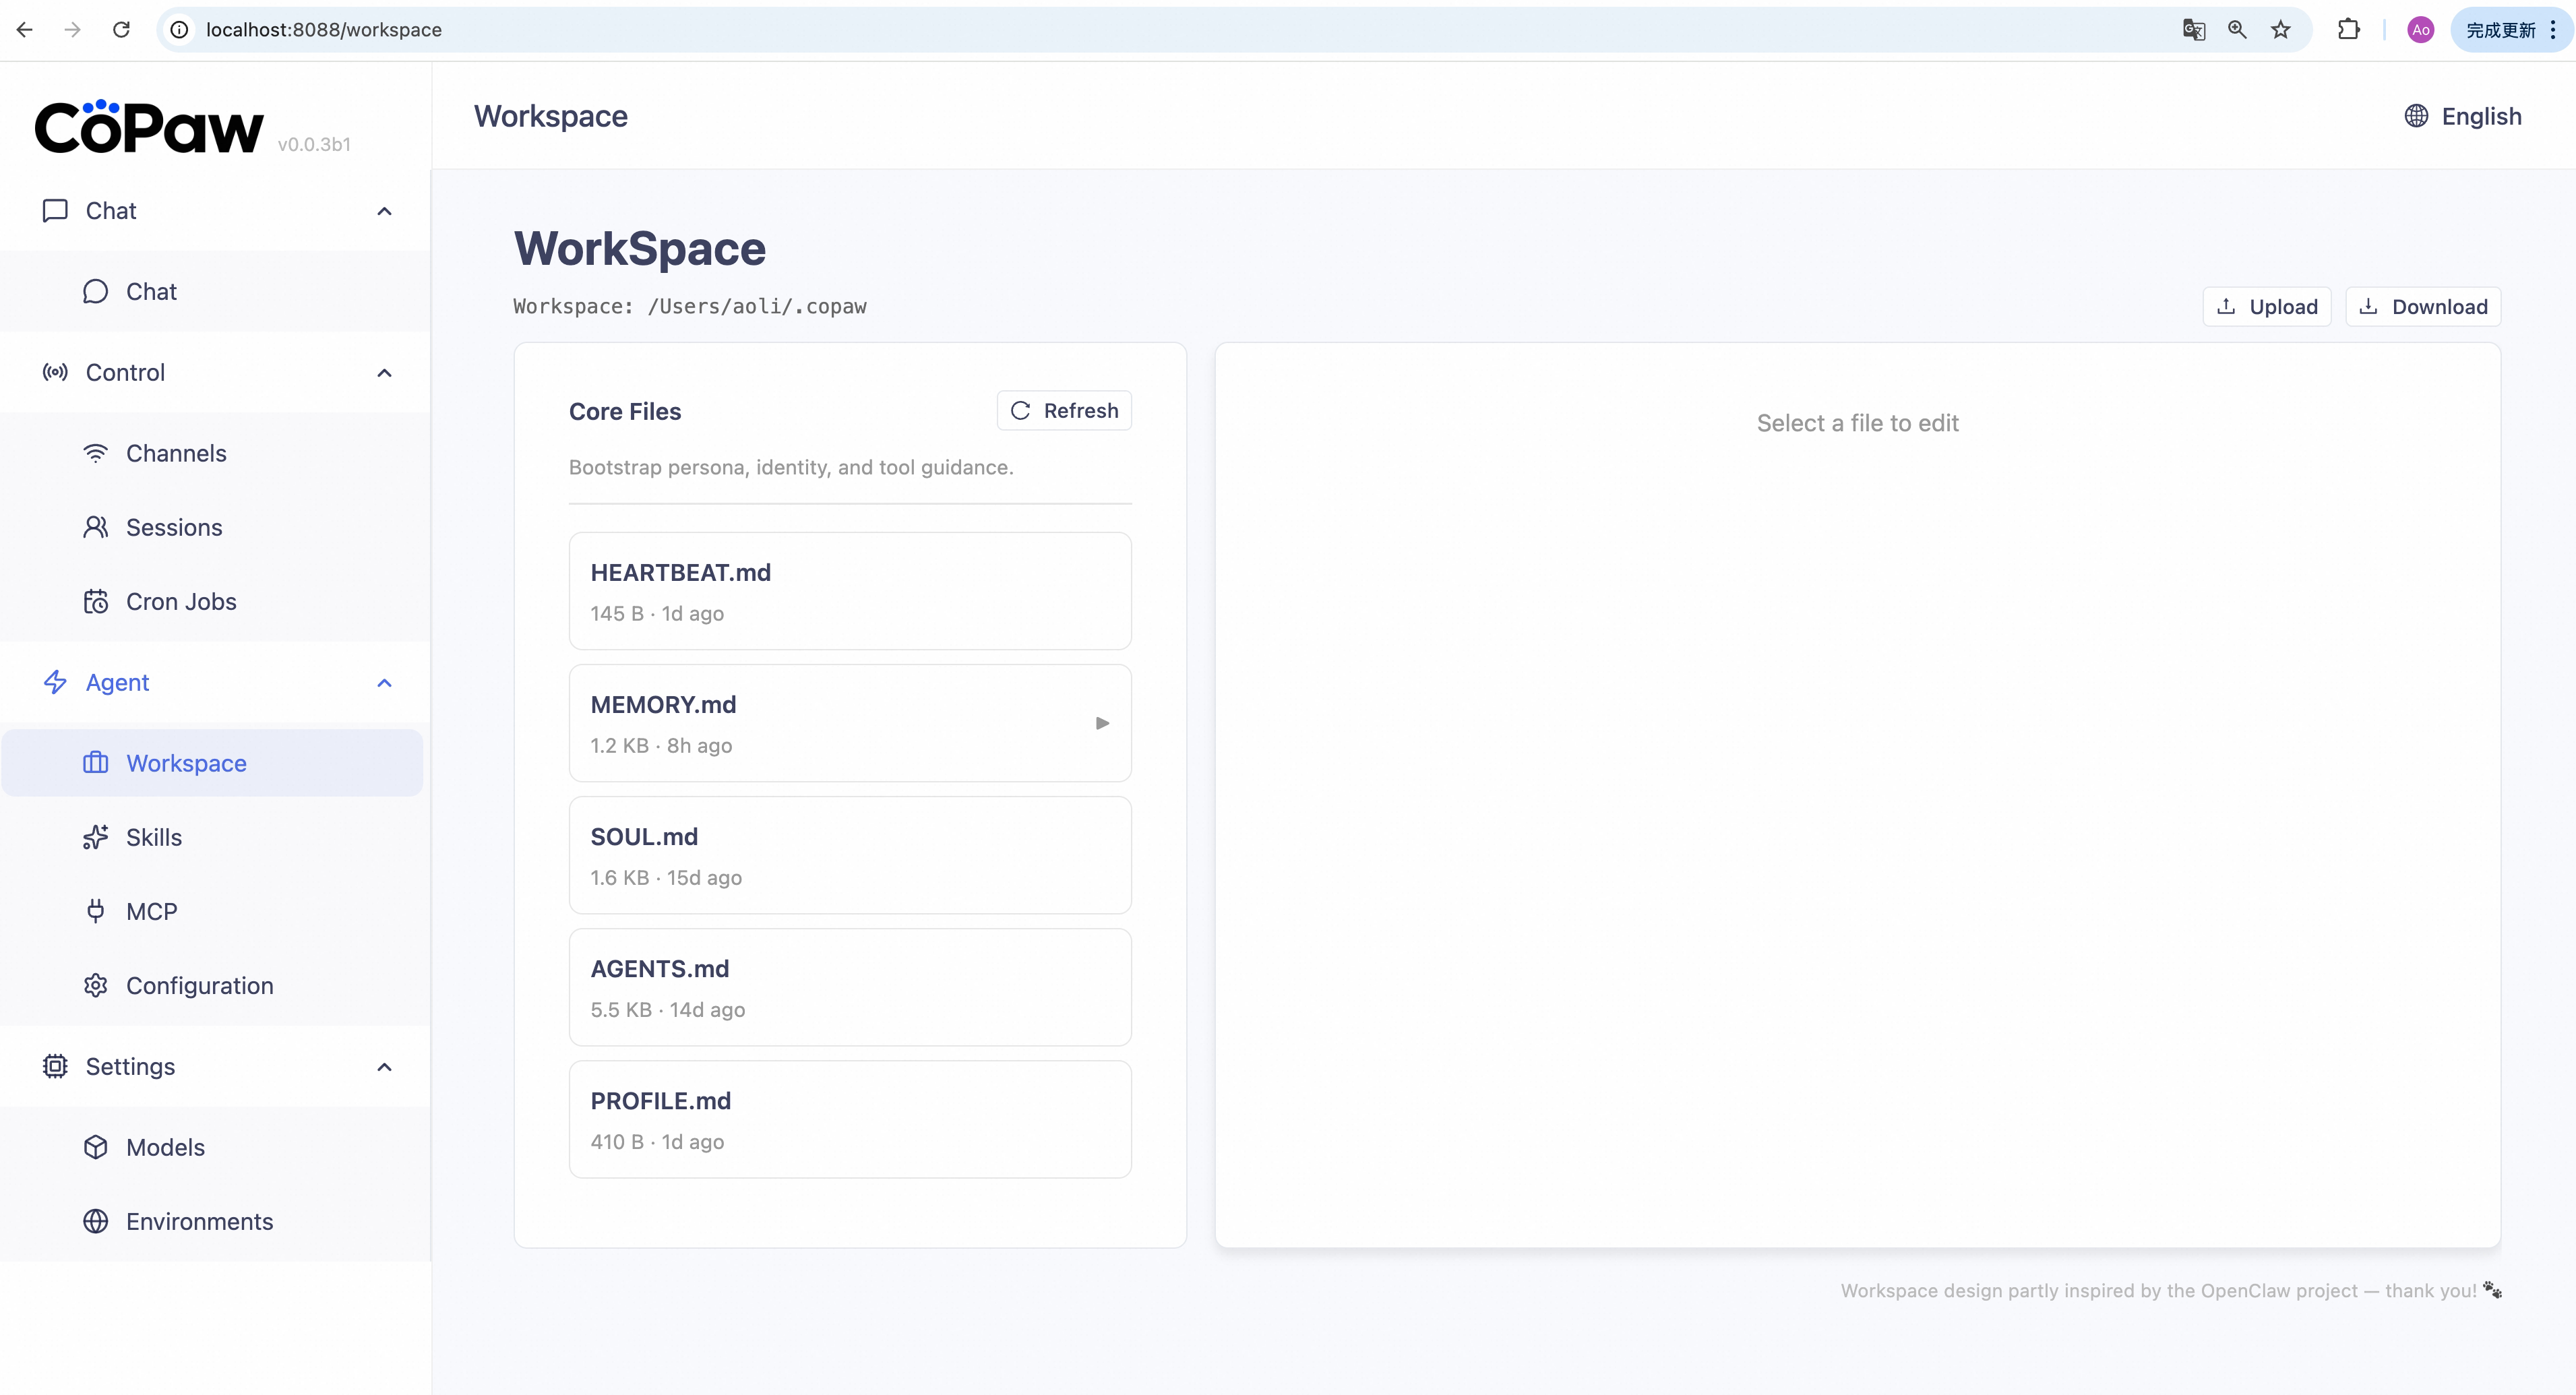The width and height of the screenshot is (2576, 1395).
Task: Click the Upload button
Action: pos(2266,307)
